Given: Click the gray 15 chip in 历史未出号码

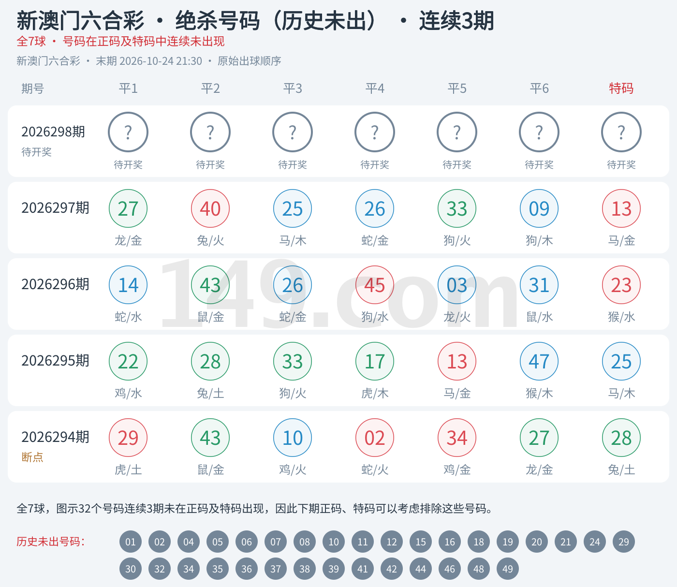Looking at the screenshot, I should point(421,542).
